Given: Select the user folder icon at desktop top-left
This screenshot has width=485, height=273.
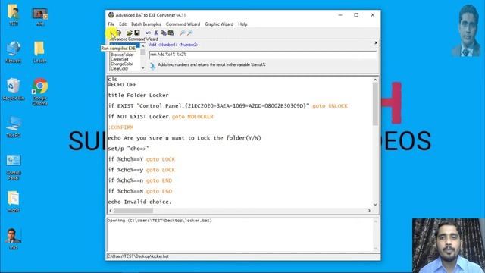Looking at the screenshot, I should (14, 14).
